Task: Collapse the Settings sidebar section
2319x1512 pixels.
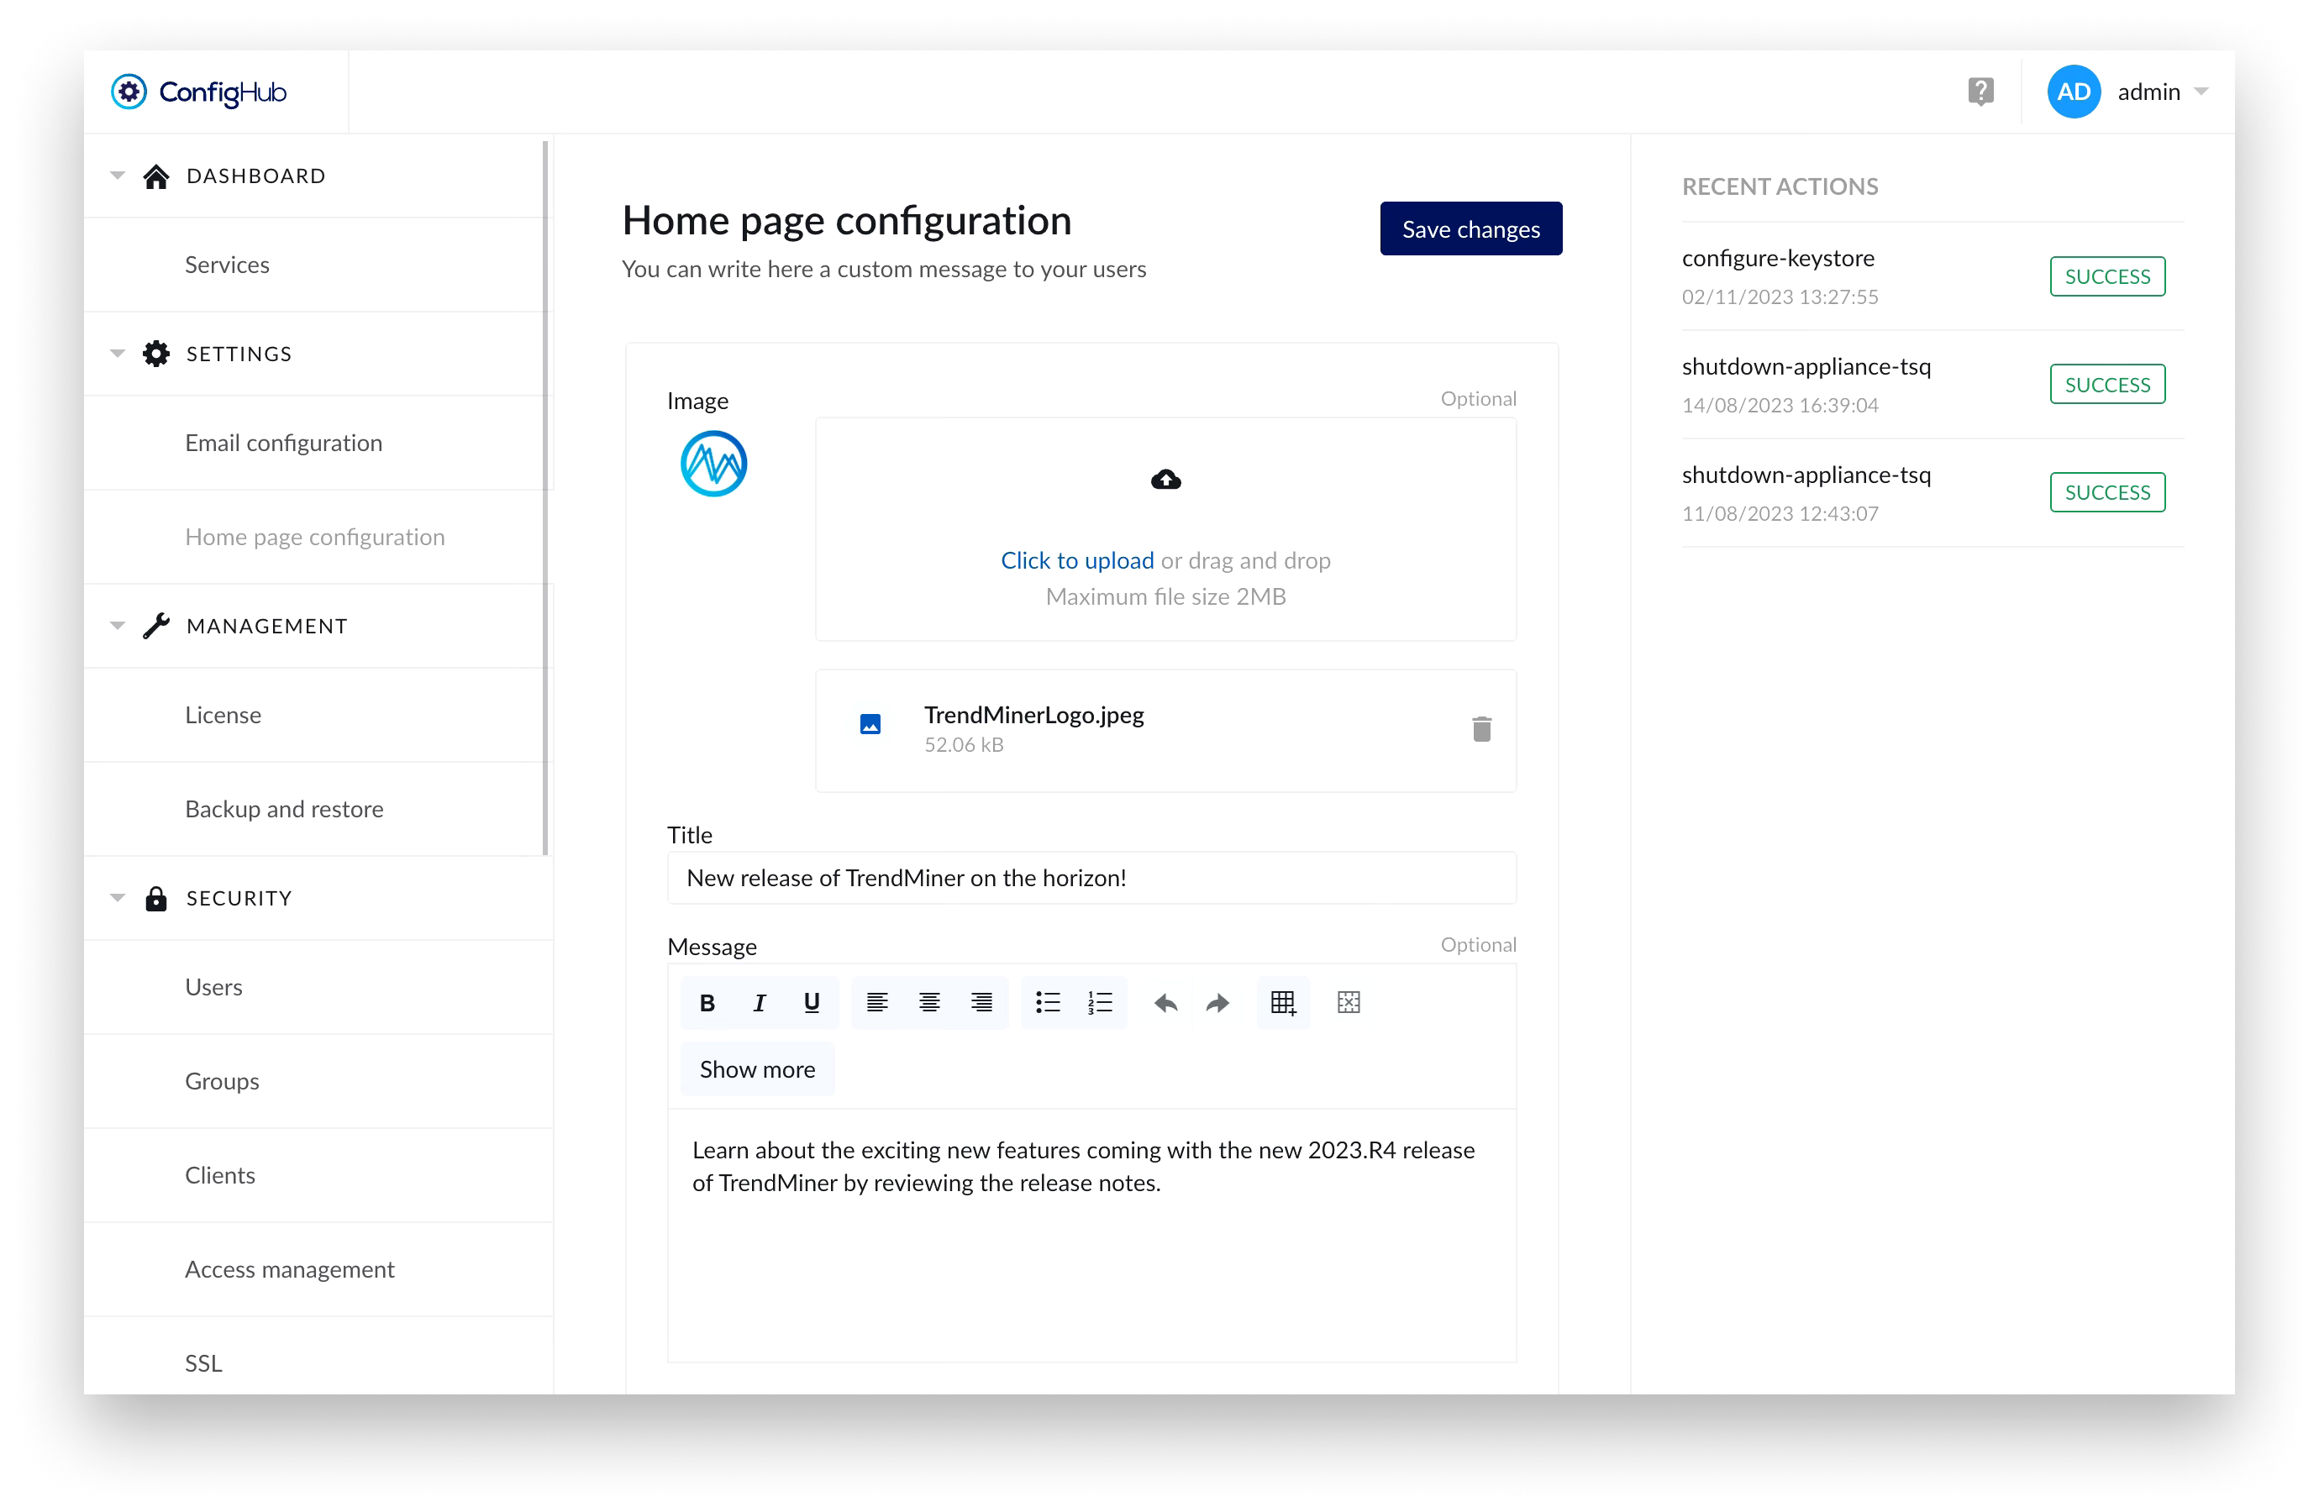Action: (x=118, y=354)
